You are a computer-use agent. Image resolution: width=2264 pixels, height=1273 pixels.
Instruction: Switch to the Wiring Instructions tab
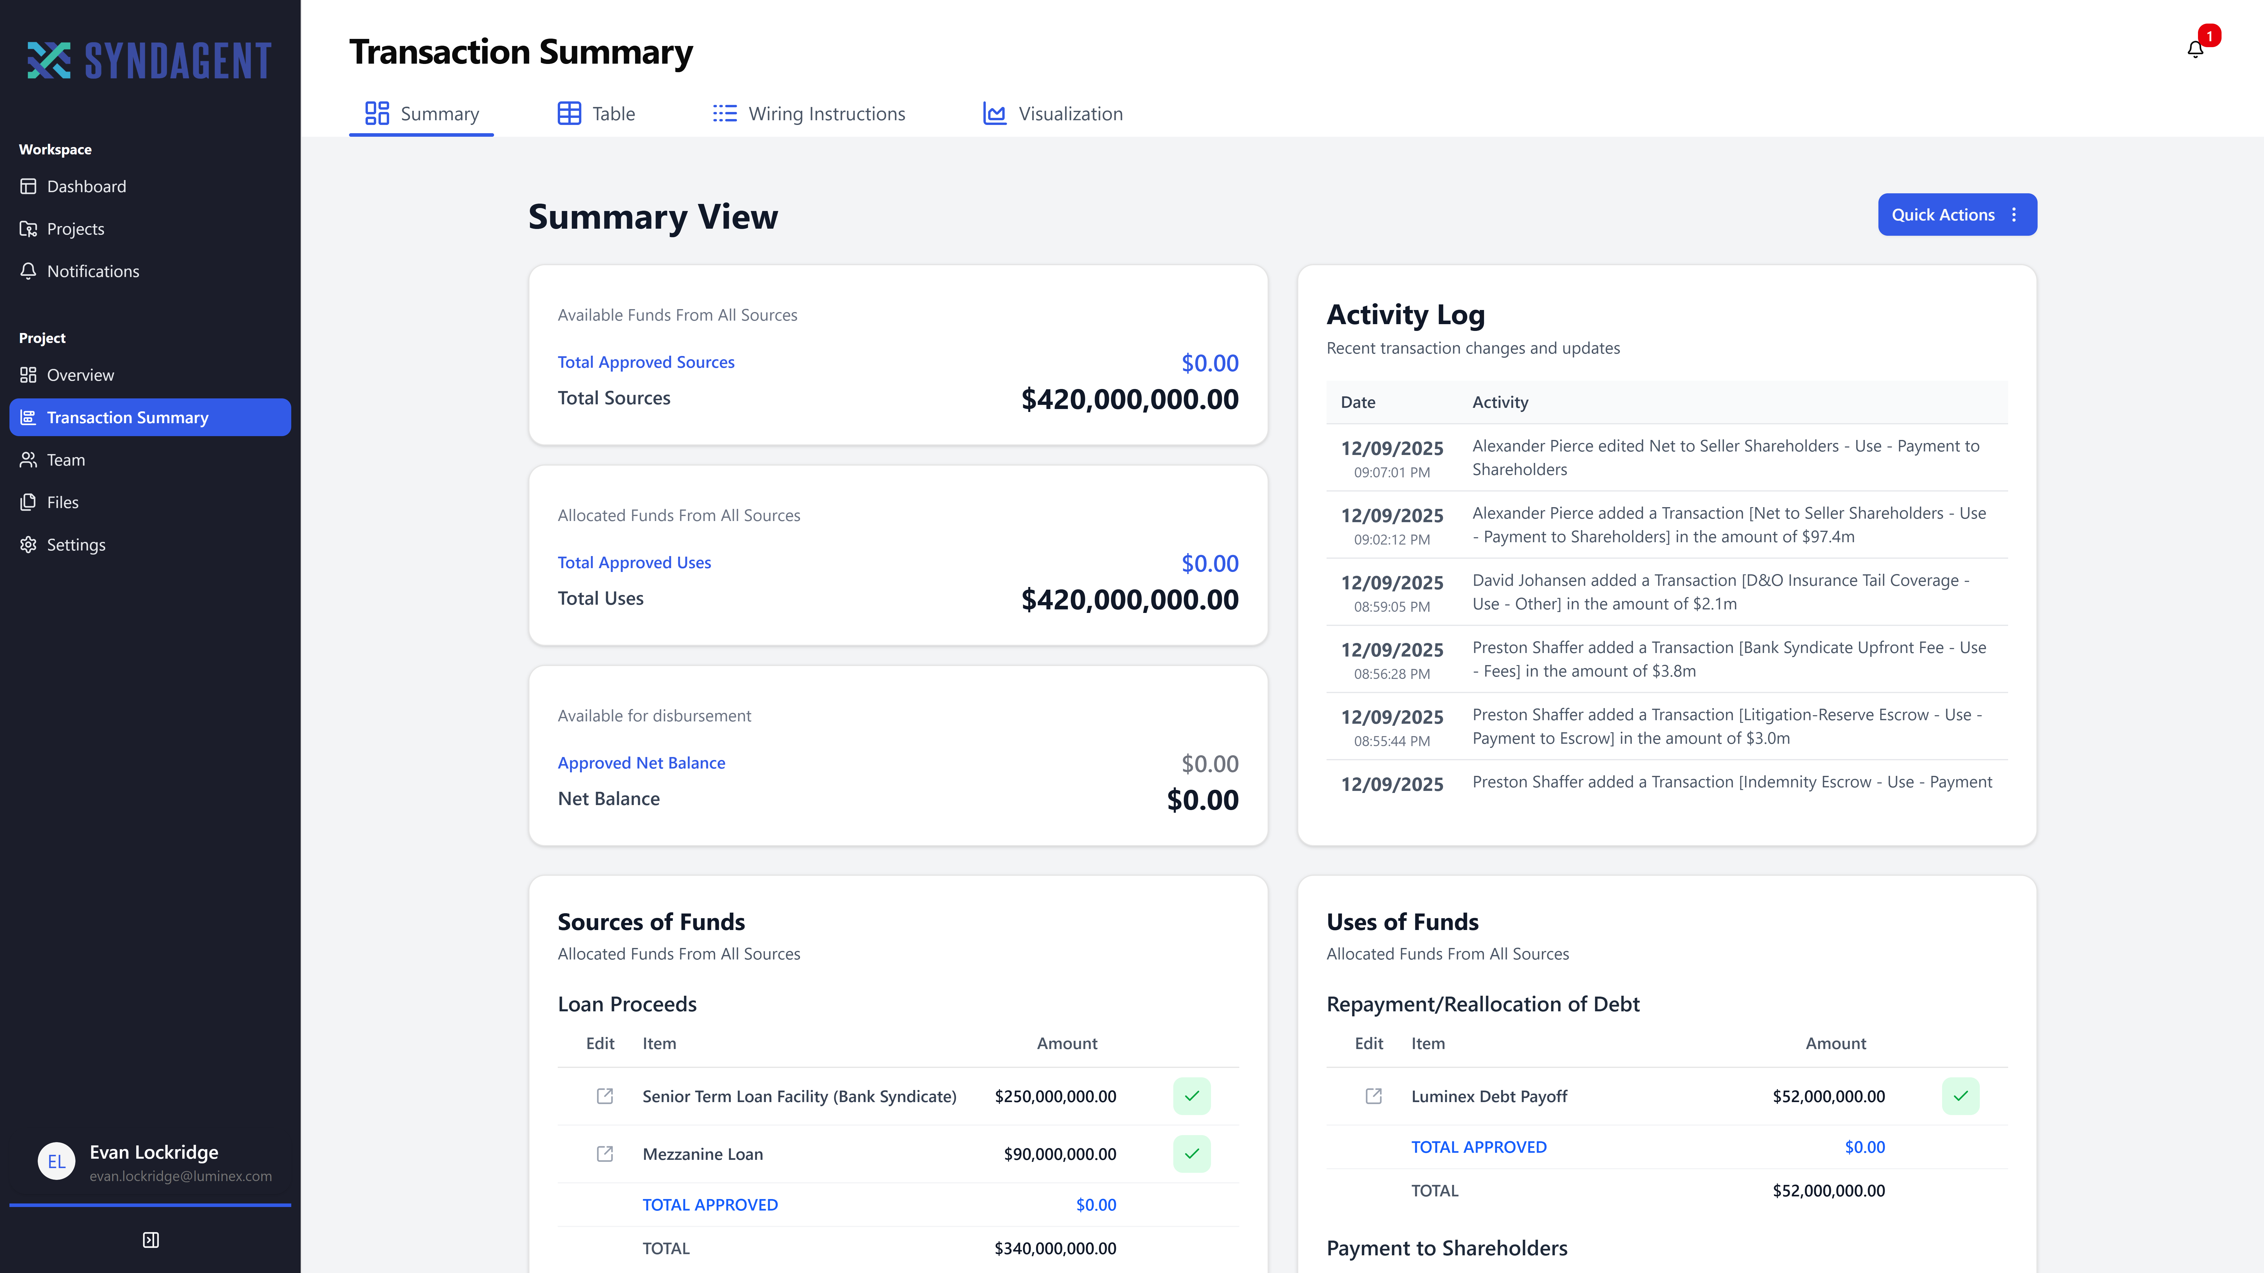[x=809, y=113]
